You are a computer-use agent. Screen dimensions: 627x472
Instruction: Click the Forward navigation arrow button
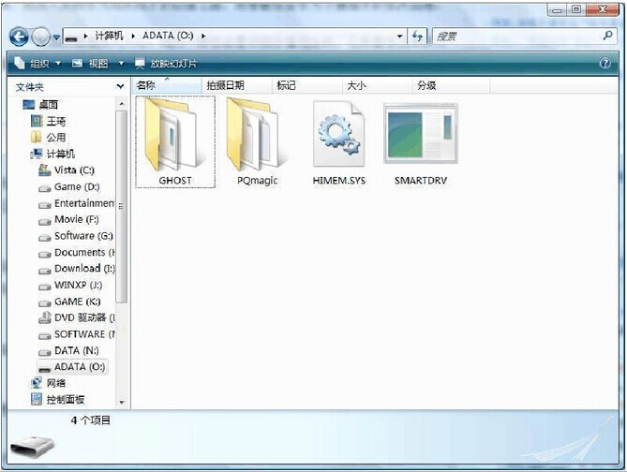[40, 37]
